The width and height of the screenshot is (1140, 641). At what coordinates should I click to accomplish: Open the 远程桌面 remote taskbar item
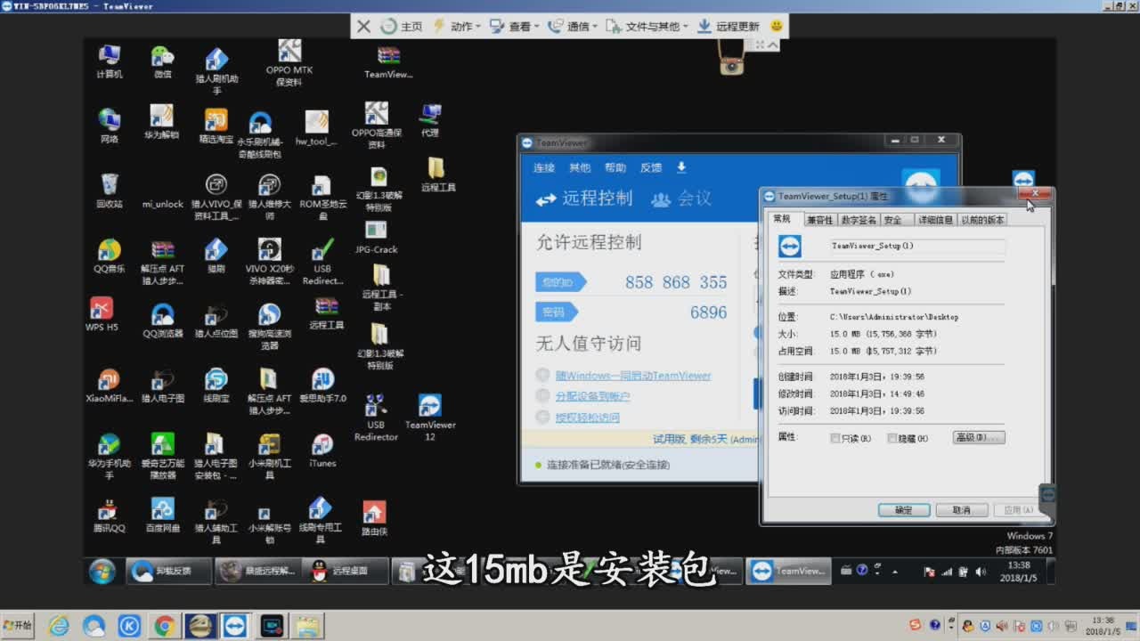[345, 571]
